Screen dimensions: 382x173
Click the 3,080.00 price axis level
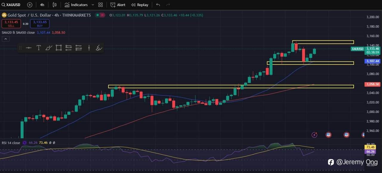point(372,74)
